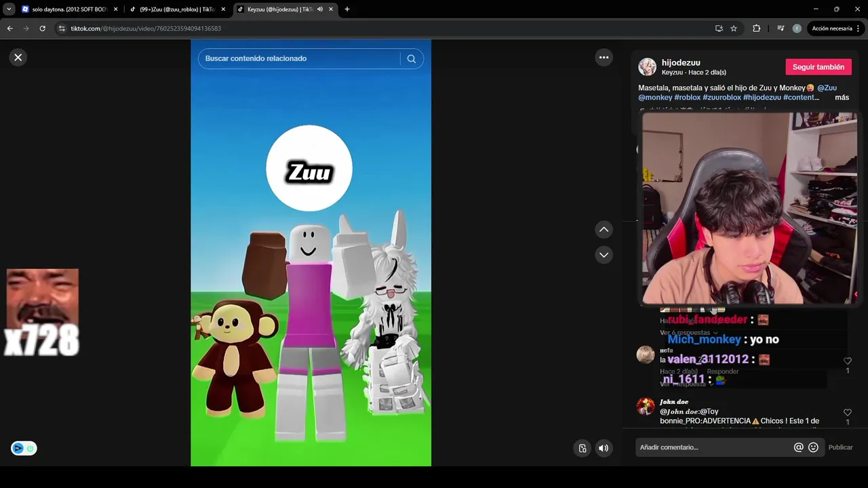Go back in browser history
Image resolution: width=868 pixels, height=488 pixels.
(x=9, y=28)
